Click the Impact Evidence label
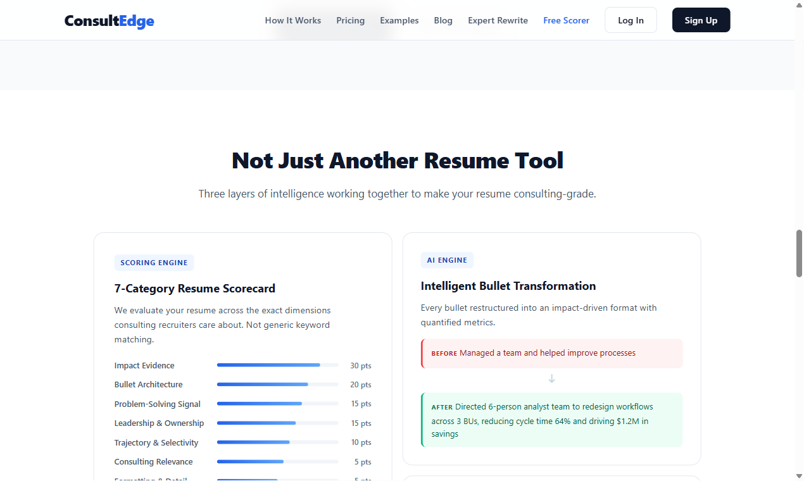Image resolution: width=804 pixels, height=481 pixels. 144,366
